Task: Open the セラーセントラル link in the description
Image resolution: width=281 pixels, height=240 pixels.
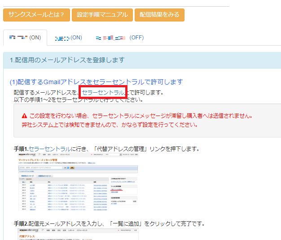Action: [x=103, y=92]
